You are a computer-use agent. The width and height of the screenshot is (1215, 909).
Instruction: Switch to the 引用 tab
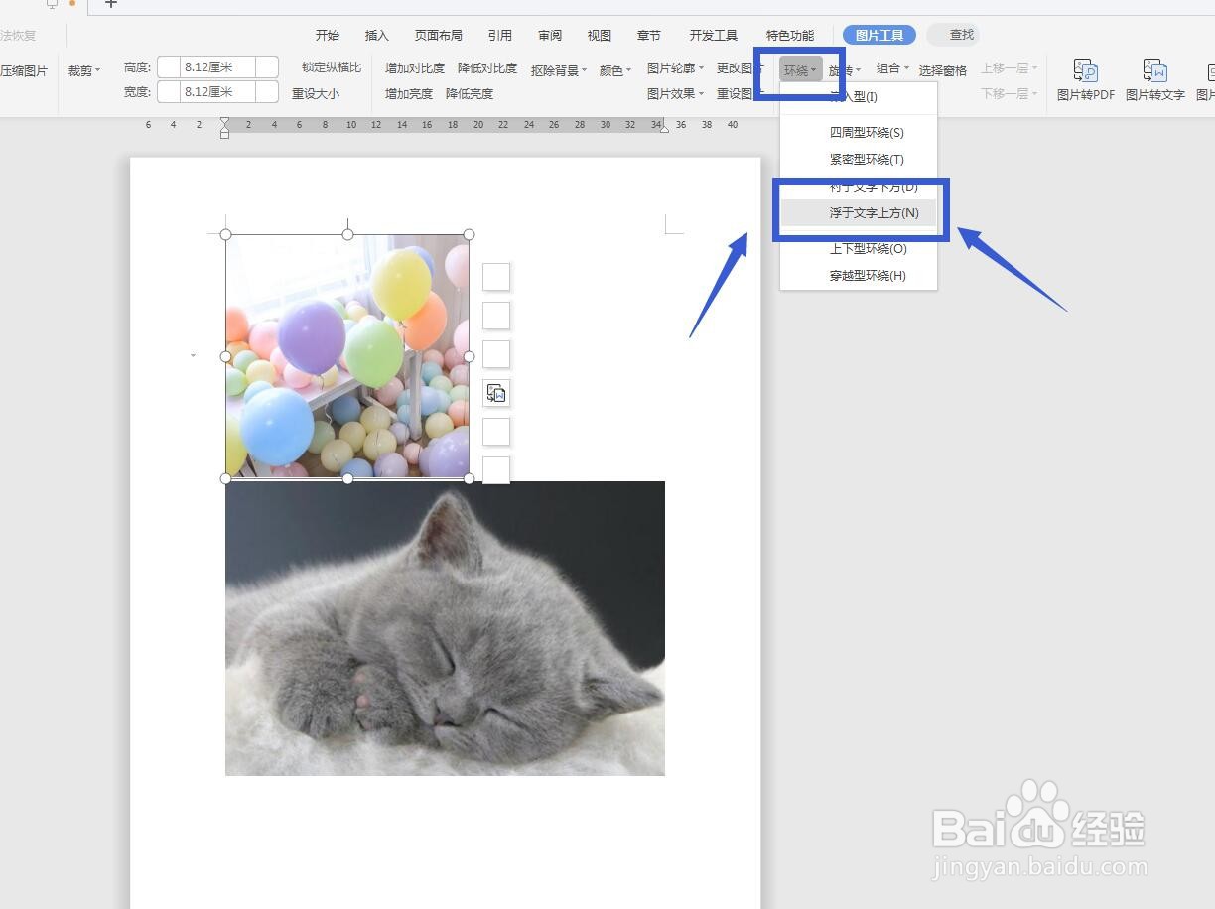500,35
